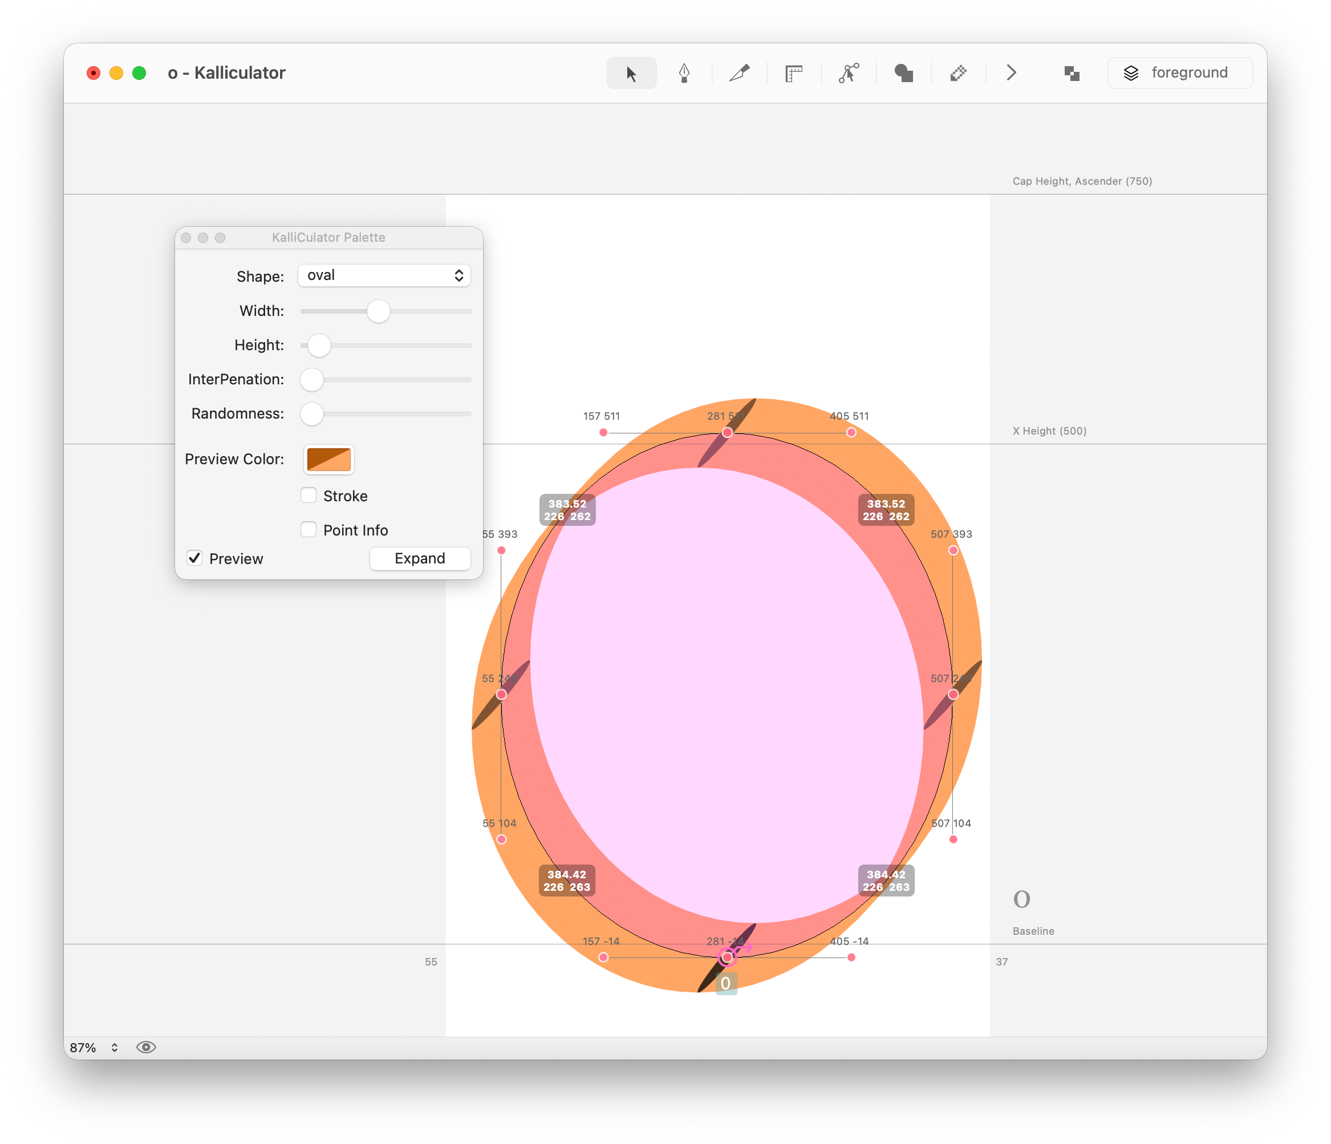Screen dimensions: 1331x1144
Task: Select the Add Points tool
Action: click(849, 73)
